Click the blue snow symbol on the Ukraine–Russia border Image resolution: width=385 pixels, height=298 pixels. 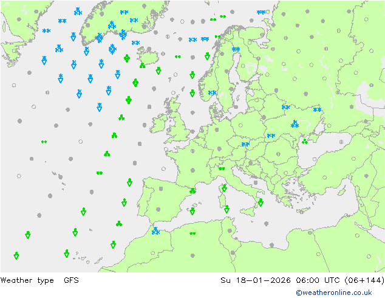tap(317, 109)
